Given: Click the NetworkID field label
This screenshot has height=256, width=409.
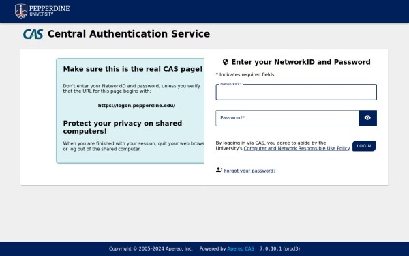Looking at the screenshot, I should 231,84.
